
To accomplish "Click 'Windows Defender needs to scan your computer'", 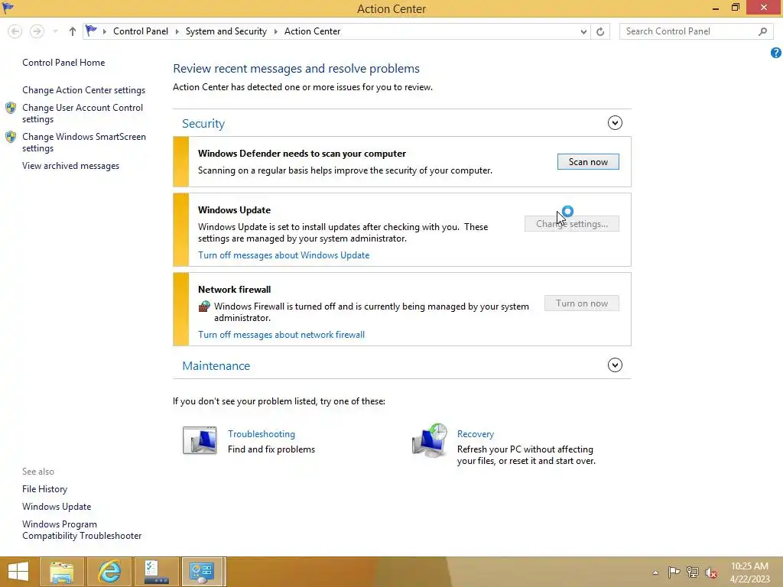I will [x=301, y=154].
